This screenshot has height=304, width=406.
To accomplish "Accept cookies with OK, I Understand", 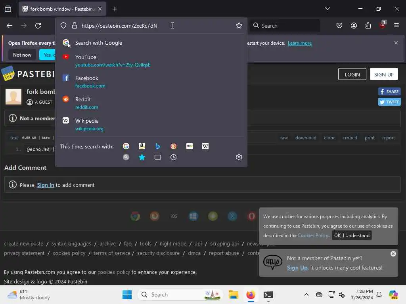I will [352, 235].
